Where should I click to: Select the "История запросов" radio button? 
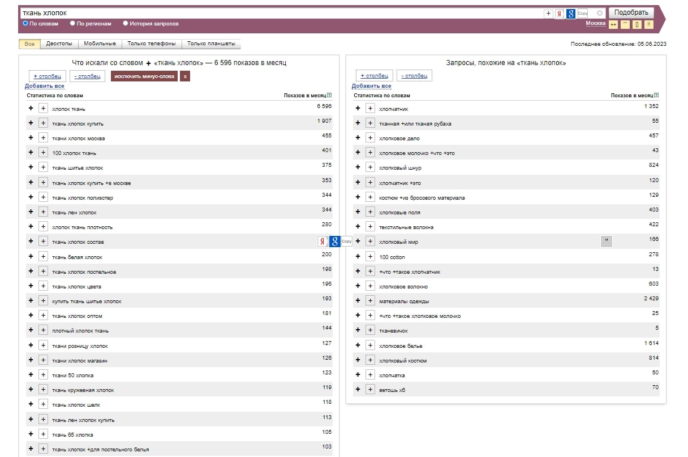pos(126,24)
